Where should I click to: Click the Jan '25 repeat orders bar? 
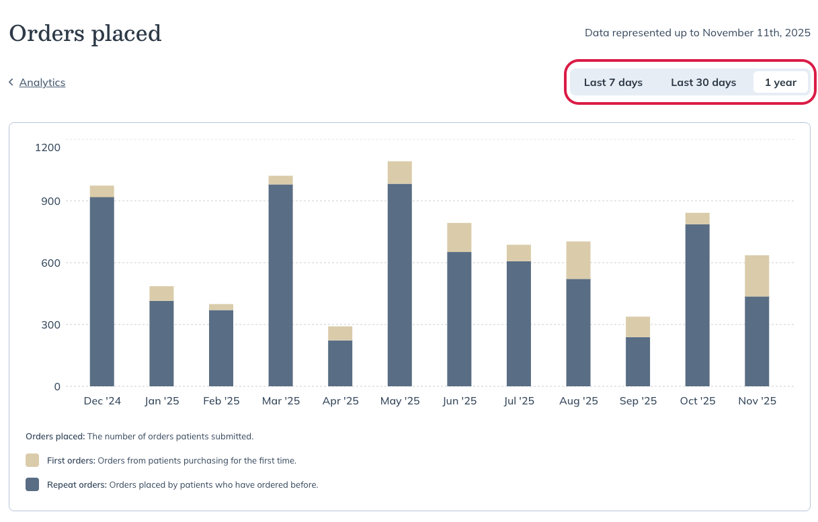(161, 343)
